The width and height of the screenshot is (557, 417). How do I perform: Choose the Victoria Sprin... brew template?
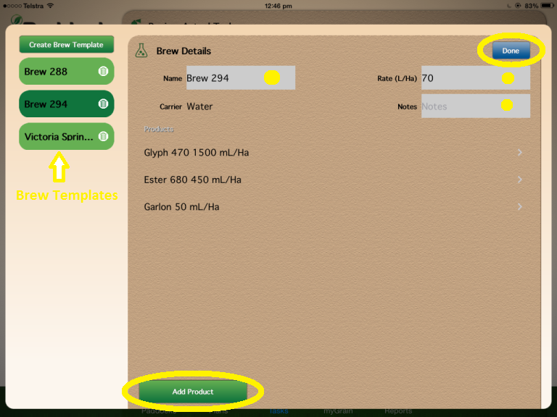(58, 136)
